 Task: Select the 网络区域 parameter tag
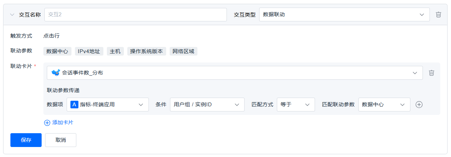point(184,51)
